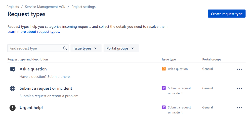Expand the Issue types filter dropdown
Viewport: 251px width, 121px height.
(x=86, y=48)
